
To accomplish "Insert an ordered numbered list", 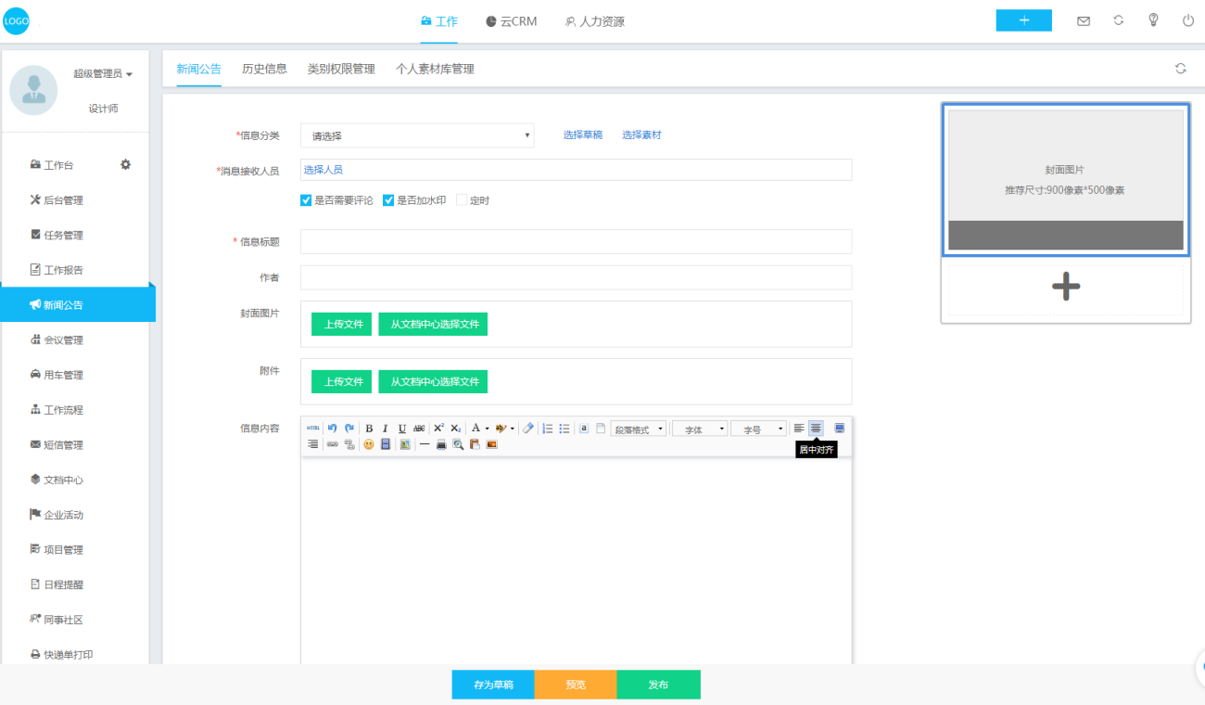I will point(548,429).
